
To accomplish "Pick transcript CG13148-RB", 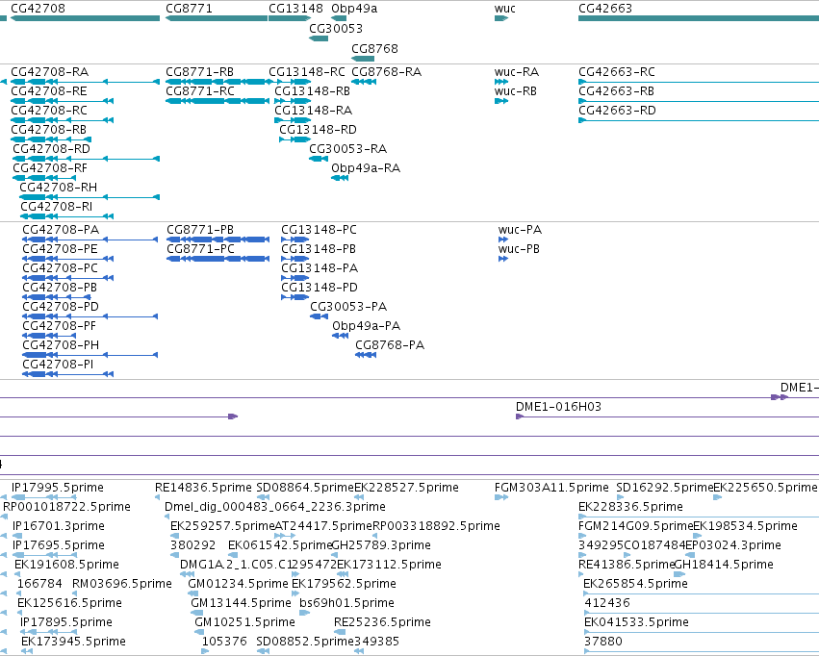I will [x=313, y=90].
